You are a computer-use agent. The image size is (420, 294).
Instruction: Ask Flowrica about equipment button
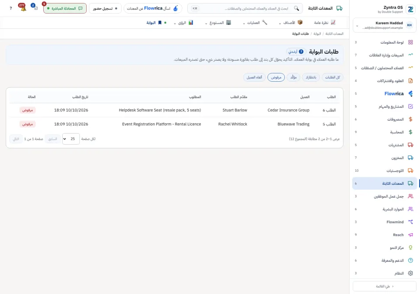(x=153, y=8)
